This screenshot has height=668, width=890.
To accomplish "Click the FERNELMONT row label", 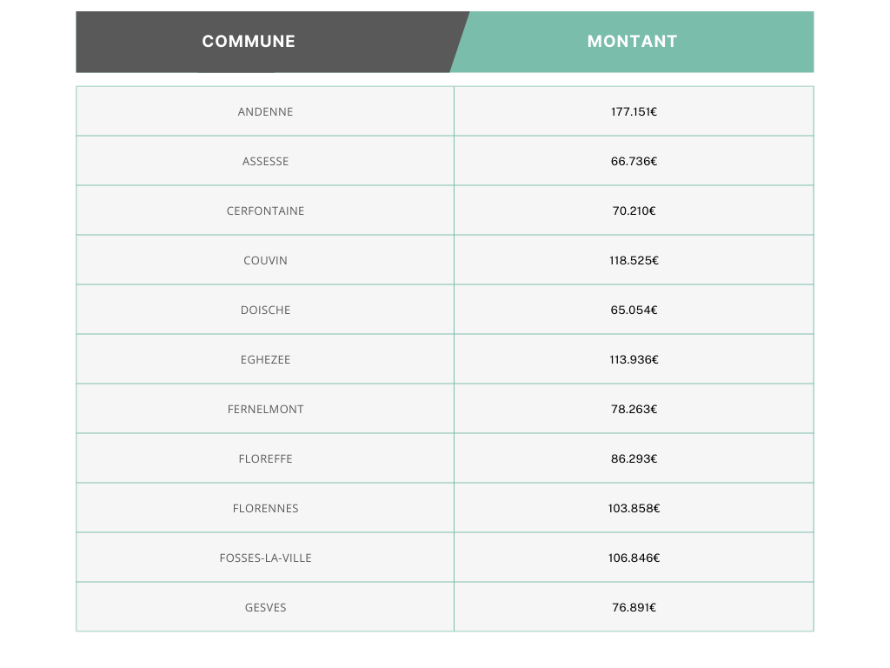I will [265, 410].
